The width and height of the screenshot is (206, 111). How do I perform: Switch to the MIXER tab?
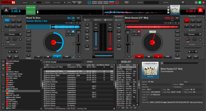(x=87, y=20)
